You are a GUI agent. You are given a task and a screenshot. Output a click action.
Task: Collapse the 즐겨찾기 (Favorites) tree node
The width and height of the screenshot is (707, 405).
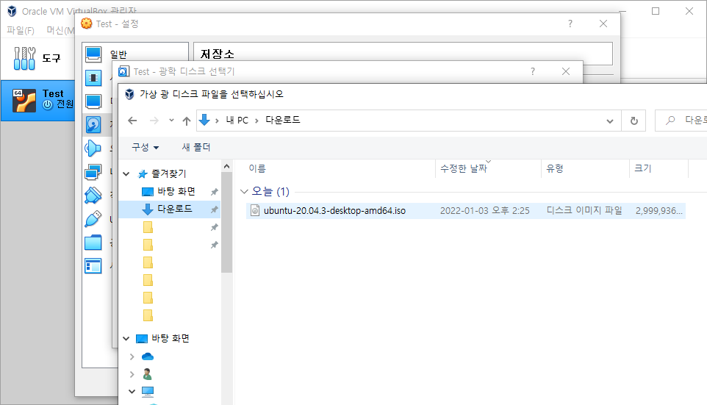click(126, 173)
